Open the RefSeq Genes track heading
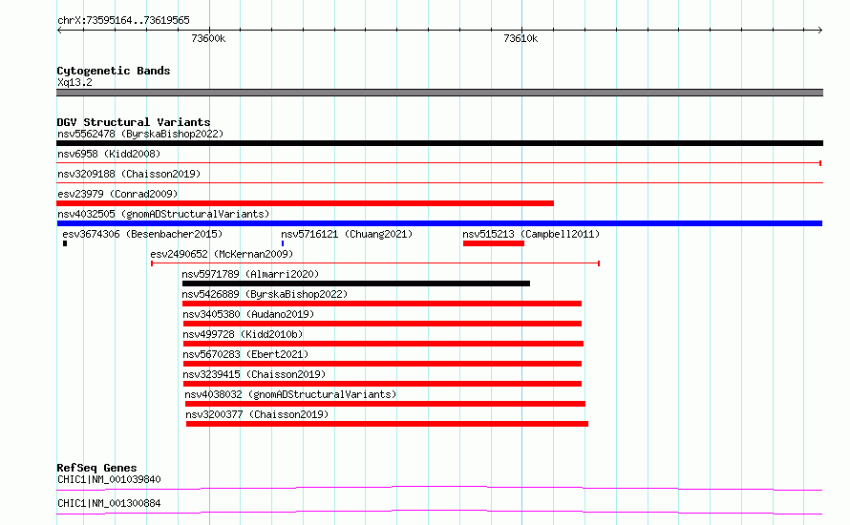 click(x=96, y=468)
